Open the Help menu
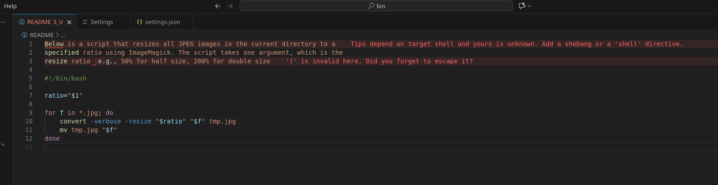 click(x=10, y=6)
